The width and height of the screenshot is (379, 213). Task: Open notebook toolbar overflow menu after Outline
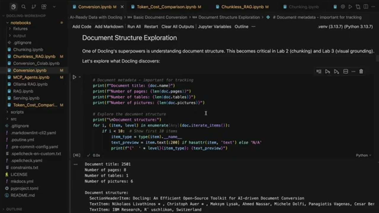(x=253, y=27)
